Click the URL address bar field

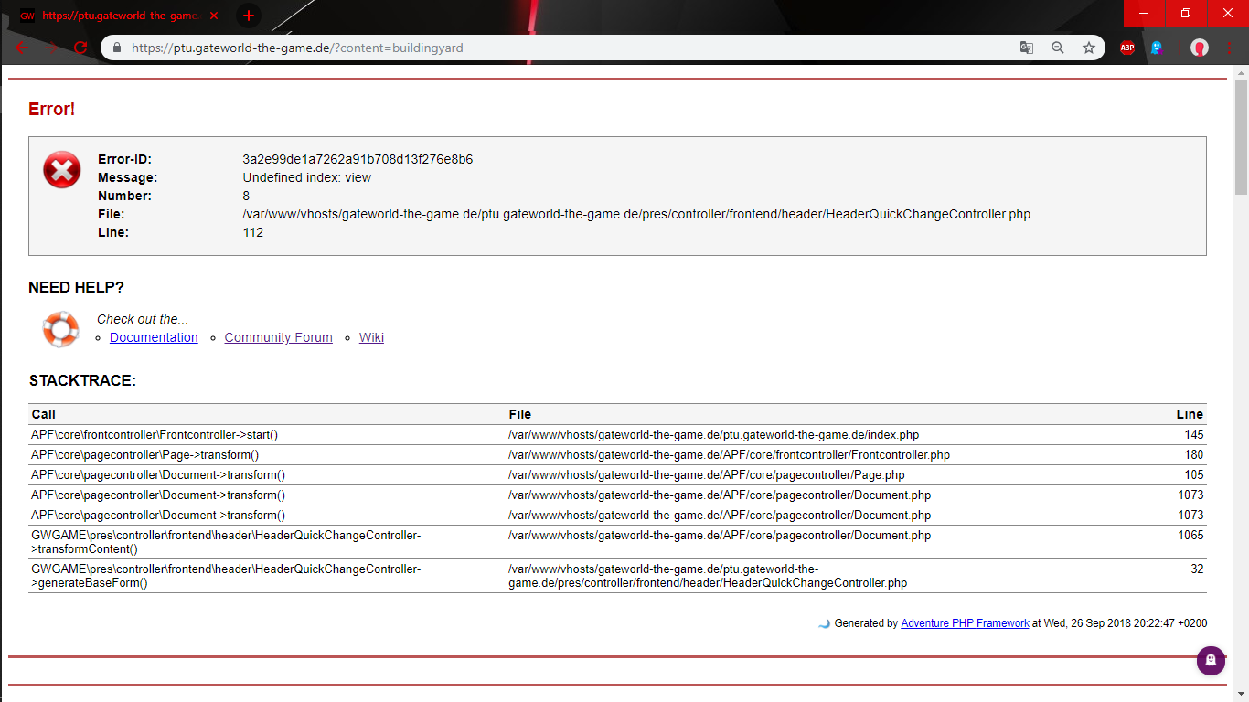click(x=549, y=48)
